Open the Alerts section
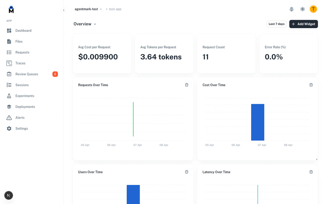 (x=19, y=118)
